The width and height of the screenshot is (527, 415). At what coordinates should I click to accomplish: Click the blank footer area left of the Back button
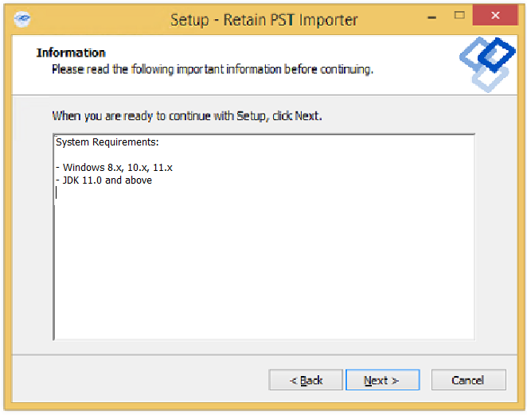[x=143, y=380]
